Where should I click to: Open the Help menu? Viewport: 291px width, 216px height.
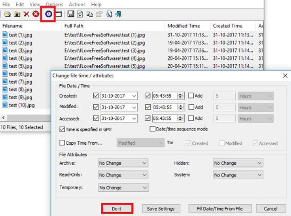pyautogui.click(x=96, y=4)
